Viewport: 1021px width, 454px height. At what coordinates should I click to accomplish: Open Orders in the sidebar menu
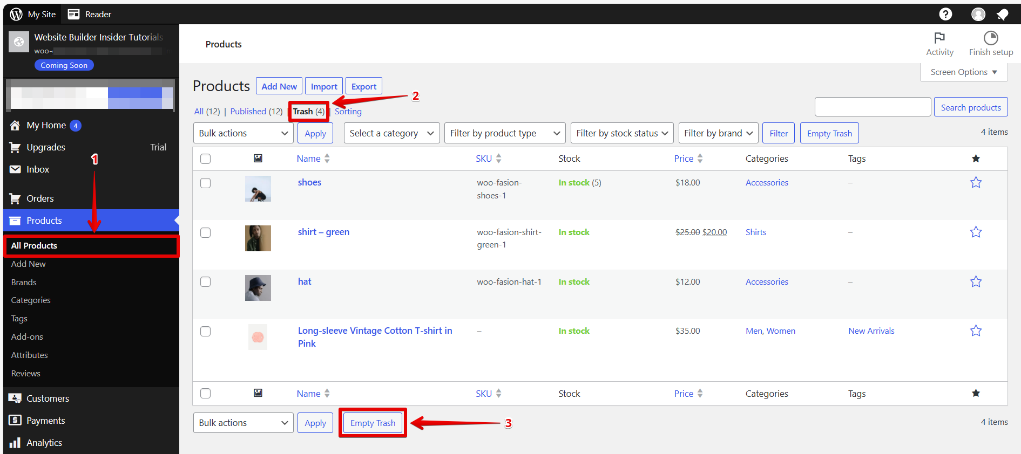[x=40, y=198]
